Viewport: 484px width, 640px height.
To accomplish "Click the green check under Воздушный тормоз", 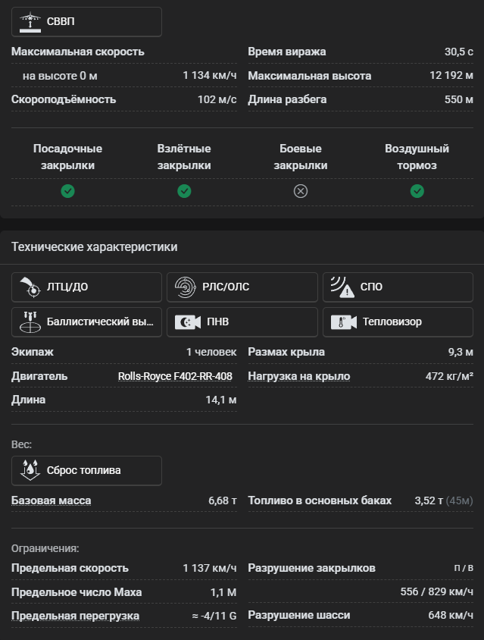I will click(417, 191).
